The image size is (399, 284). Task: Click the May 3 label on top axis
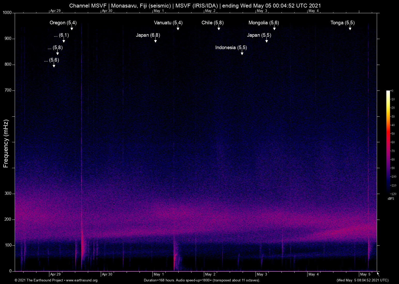262,11
